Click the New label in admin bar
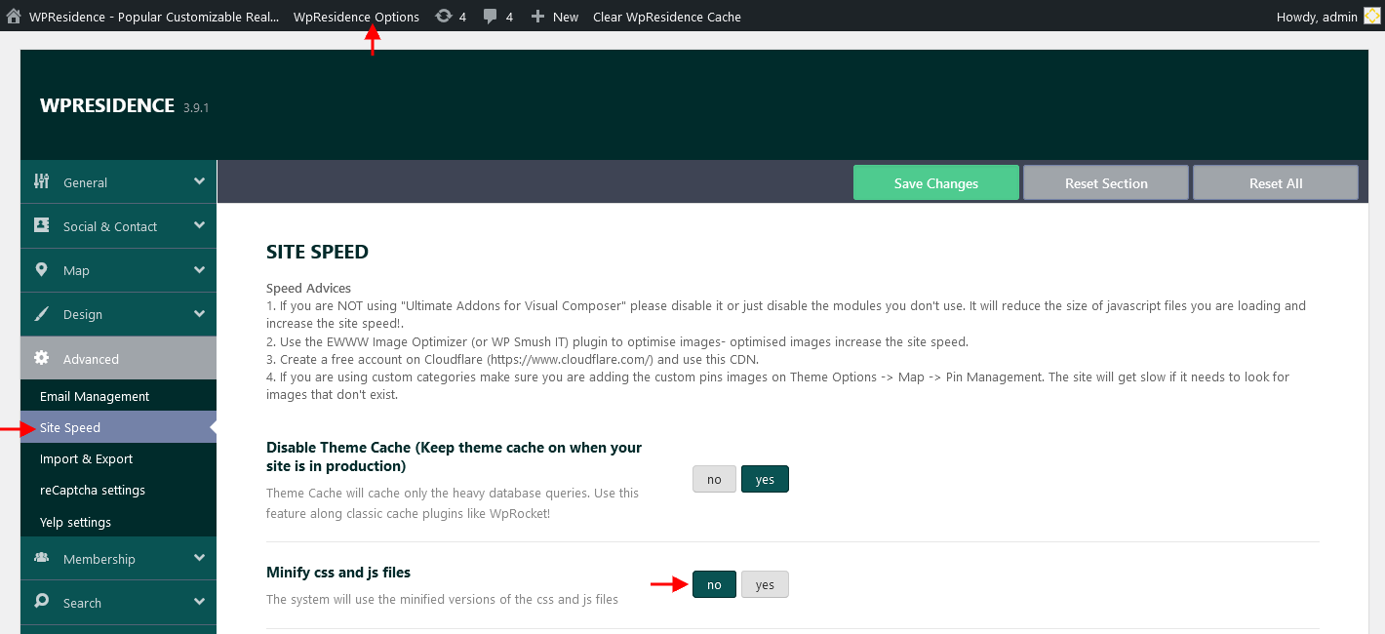Image resolution: width=1385 pixels, height=634 pixels. [x=566, y=17]
